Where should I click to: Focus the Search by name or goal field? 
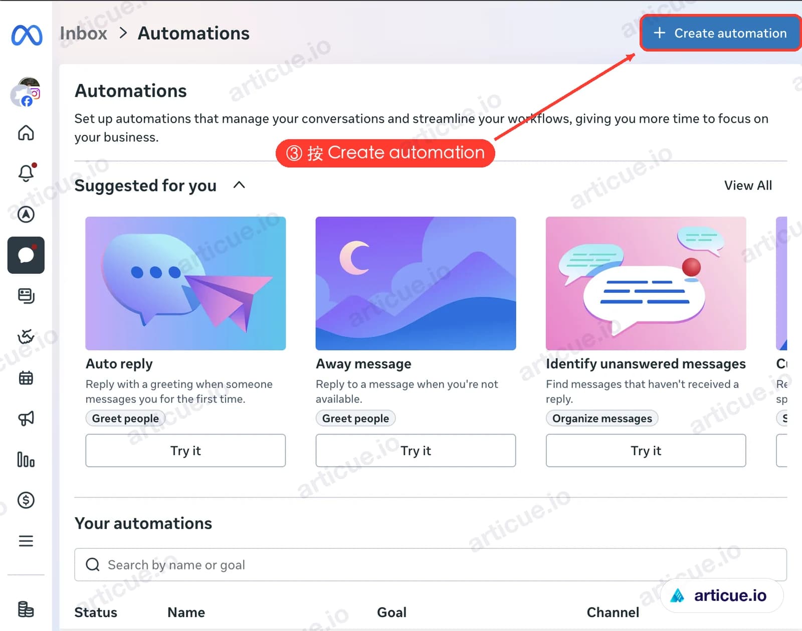431,565
